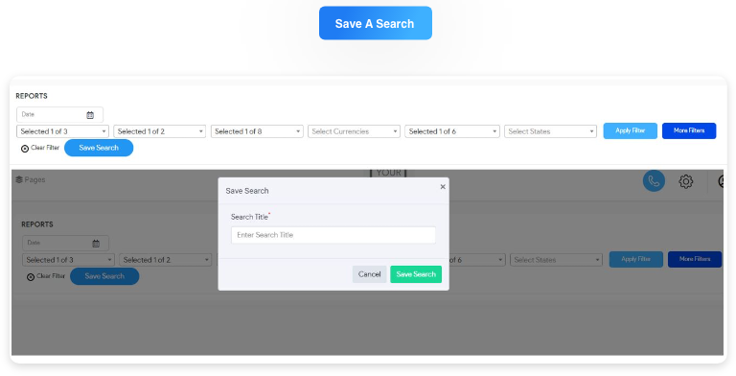736x376 pixels.
Task: Confirm with green Save Search button
Action: (416, 274)
